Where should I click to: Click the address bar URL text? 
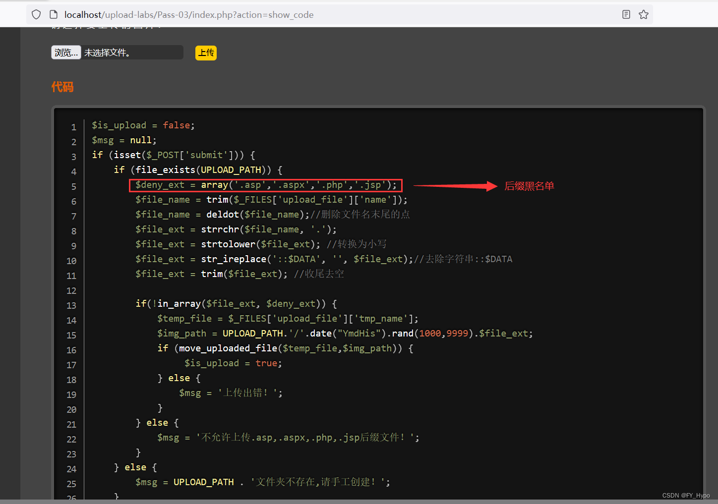click(189, 15)
